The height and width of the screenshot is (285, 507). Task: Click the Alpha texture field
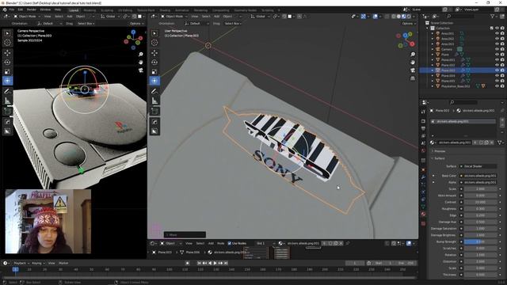478,182
